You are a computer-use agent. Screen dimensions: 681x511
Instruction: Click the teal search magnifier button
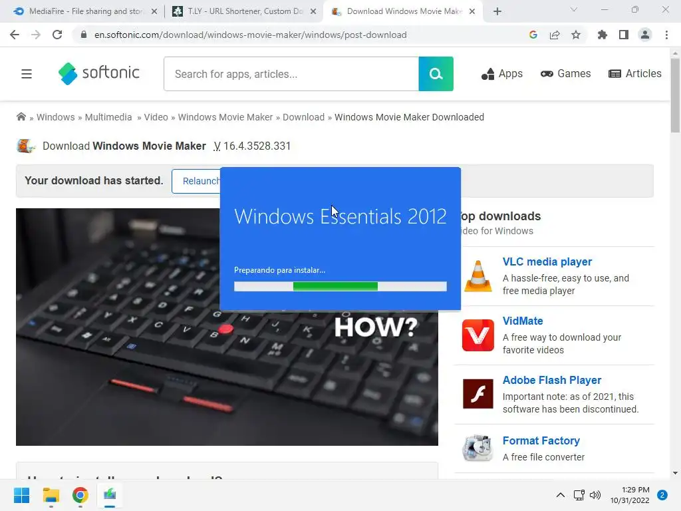[436, 74]
